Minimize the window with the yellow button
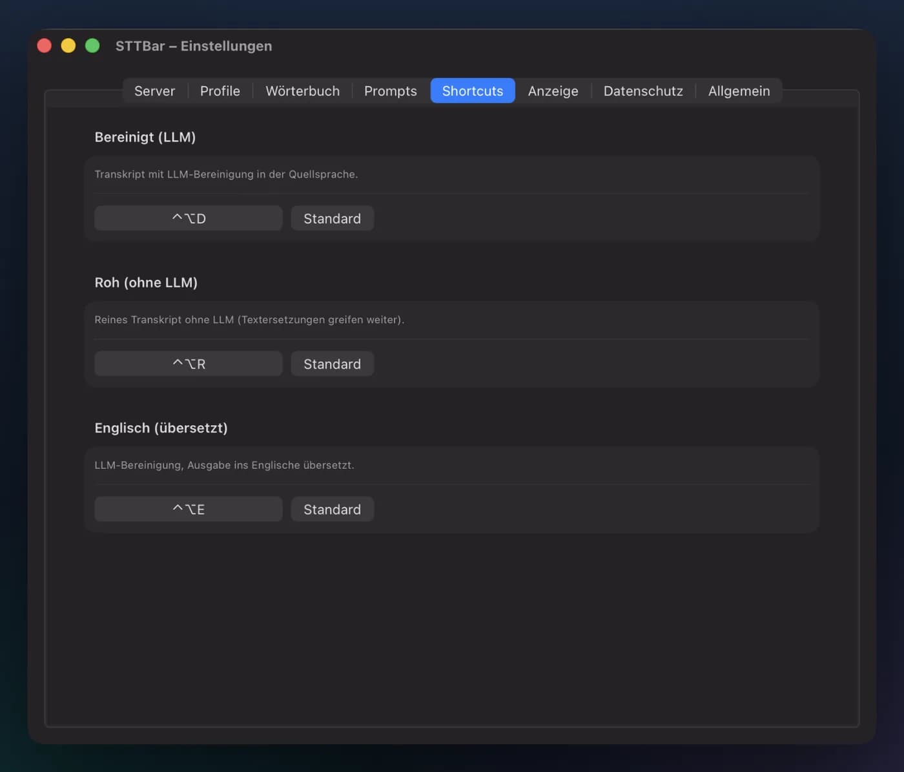The width and height of the screenshot is (904, 772). [x=68, y=46]
